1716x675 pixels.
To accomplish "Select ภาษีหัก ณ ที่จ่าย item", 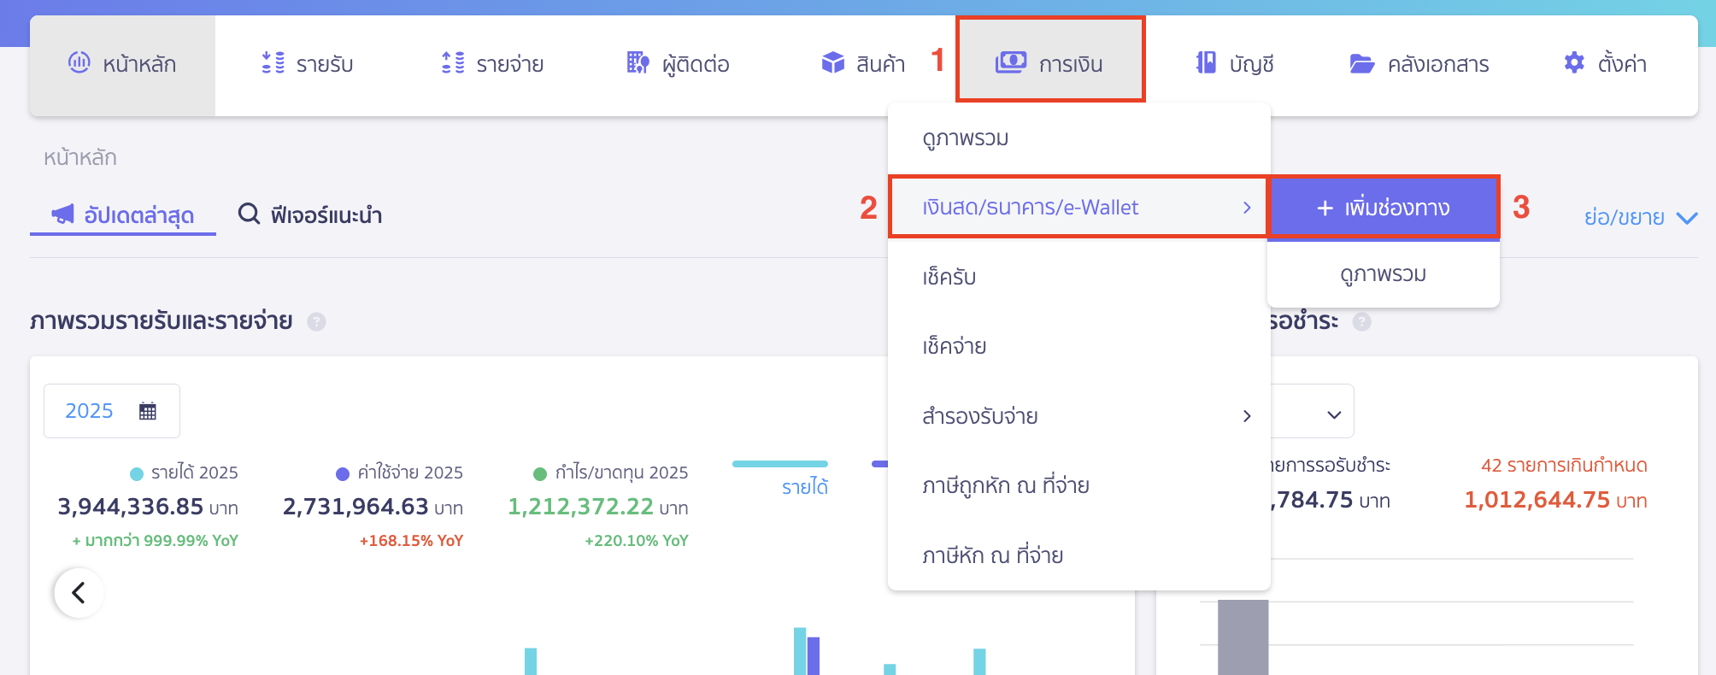I will tap(1078, 555).
